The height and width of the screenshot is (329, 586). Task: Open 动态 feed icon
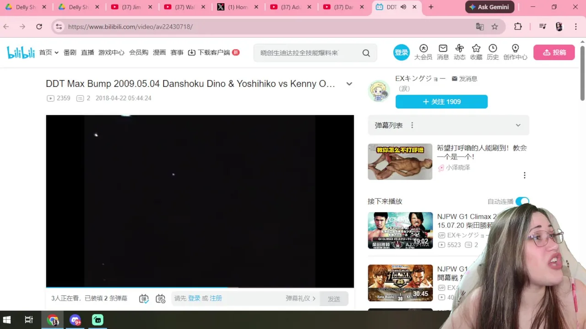point(460,52)
